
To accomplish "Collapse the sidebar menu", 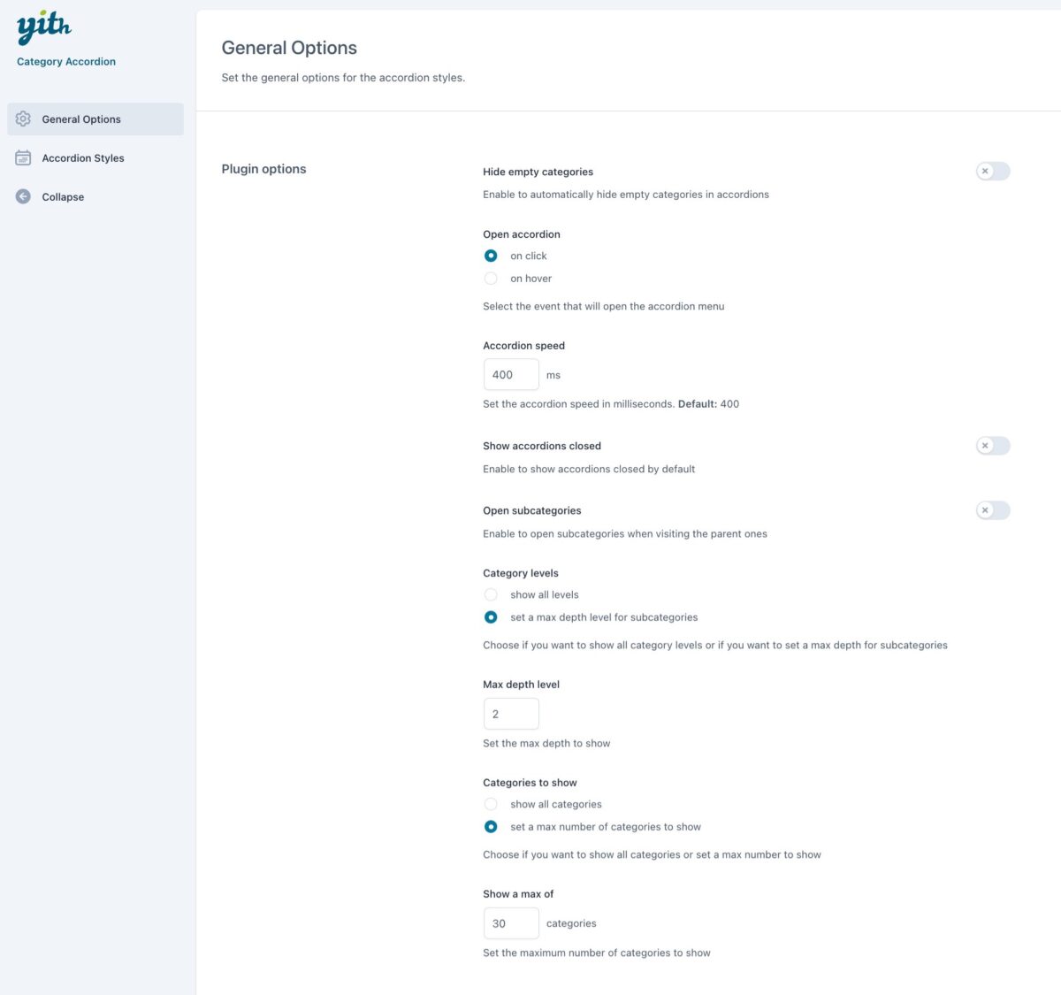I will [x=63, y=197].
